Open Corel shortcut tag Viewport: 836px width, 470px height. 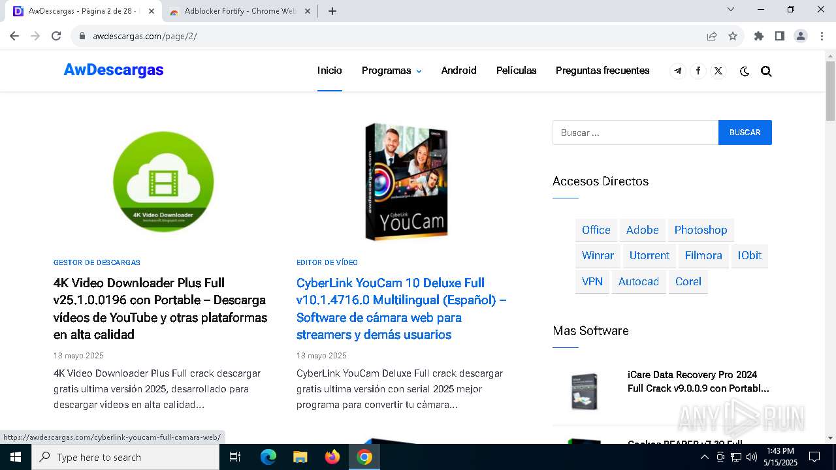pos(688,281)
